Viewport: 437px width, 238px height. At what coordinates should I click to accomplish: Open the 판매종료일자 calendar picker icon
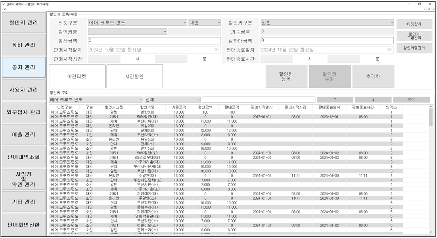(x=390, y=50)
